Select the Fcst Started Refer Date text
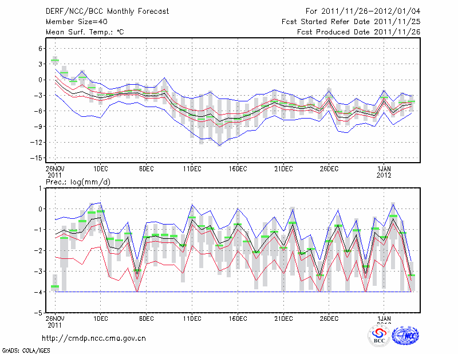This screenshot has height=354, width=458. (351, 22)
